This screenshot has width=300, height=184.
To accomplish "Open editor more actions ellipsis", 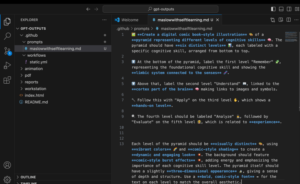I will click(x=296, y=20).
